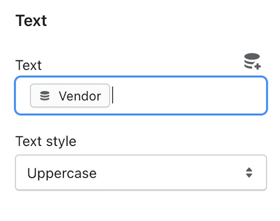This screenshot has height=221, width=280.
Task: Click the database icon inside Vendor chip
Action: [x=45, y=96]
